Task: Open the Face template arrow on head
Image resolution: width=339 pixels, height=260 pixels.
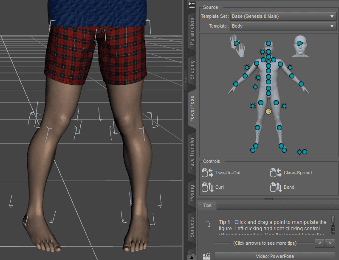Action: [300, 43]
